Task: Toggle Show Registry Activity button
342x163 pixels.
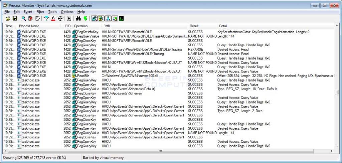Action: pyautogui.click(x=95, y=18)
